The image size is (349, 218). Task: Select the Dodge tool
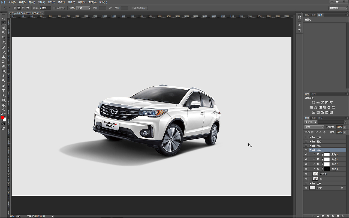point(4,81)
